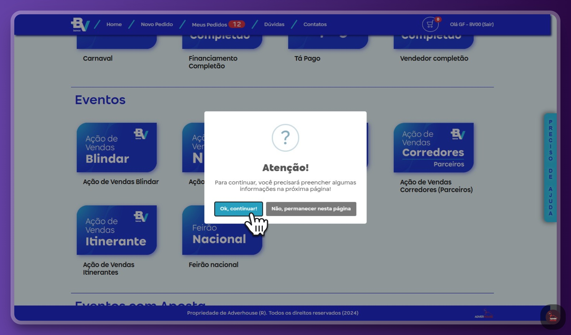The width and height of the screenshot is (571, 335).
Task: Open Meus Pedidos menu item
Action: click(x=209, y=25)
